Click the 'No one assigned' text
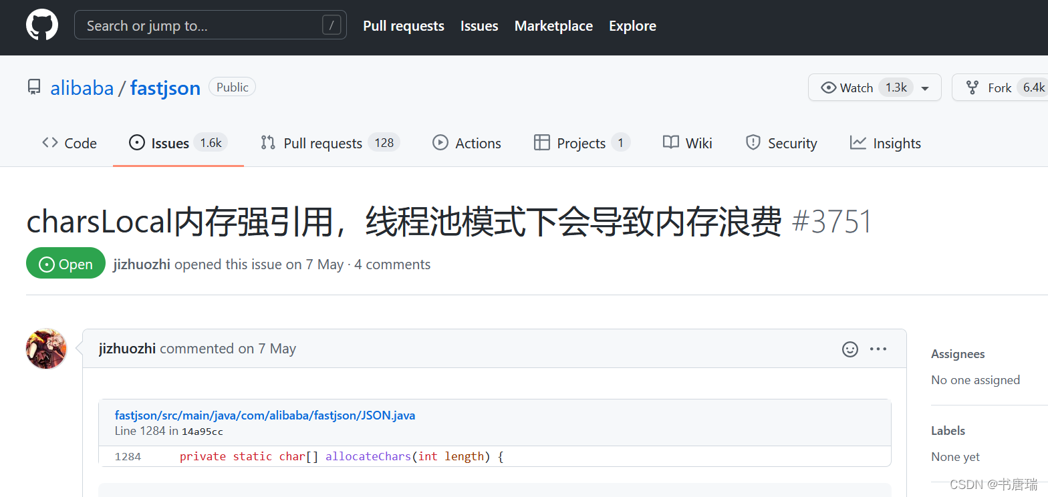Viewport: 1048px width, 497px height. (976, 380)
